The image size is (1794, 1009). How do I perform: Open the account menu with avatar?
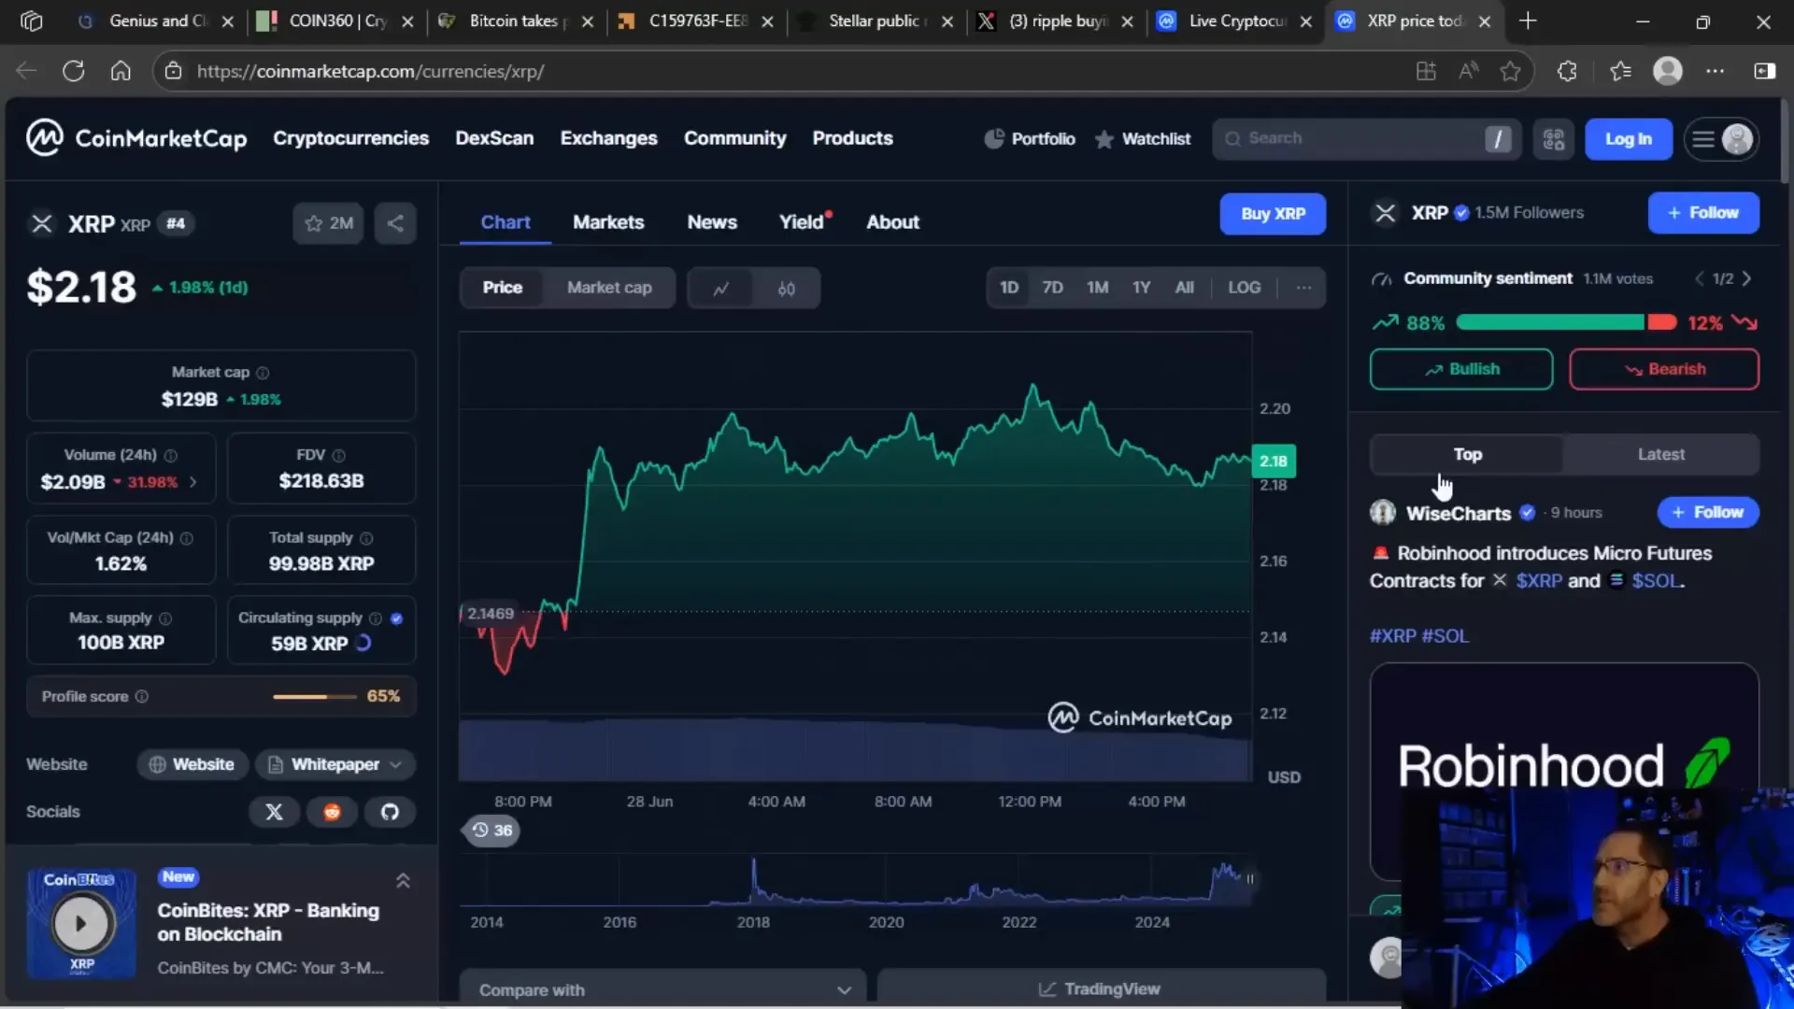(1722, 139)
